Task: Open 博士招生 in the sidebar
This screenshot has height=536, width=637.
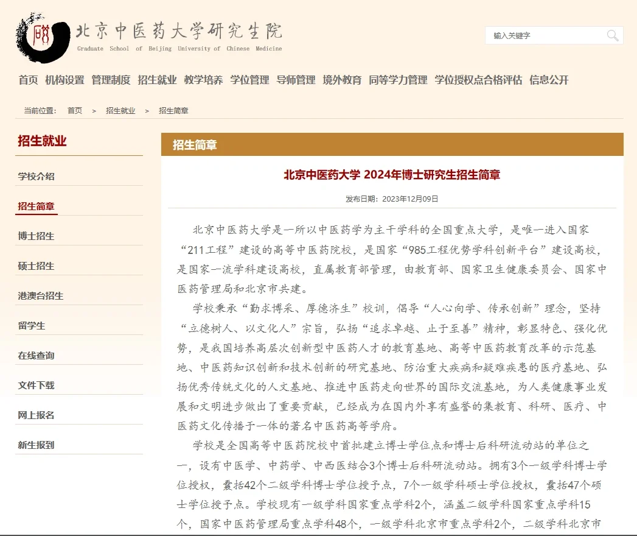Action: tap(36, 236)
